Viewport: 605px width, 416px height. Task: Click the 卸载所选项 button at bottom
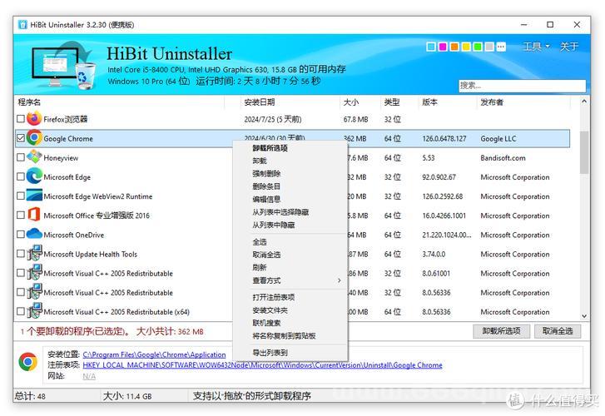tap(501, 331)
